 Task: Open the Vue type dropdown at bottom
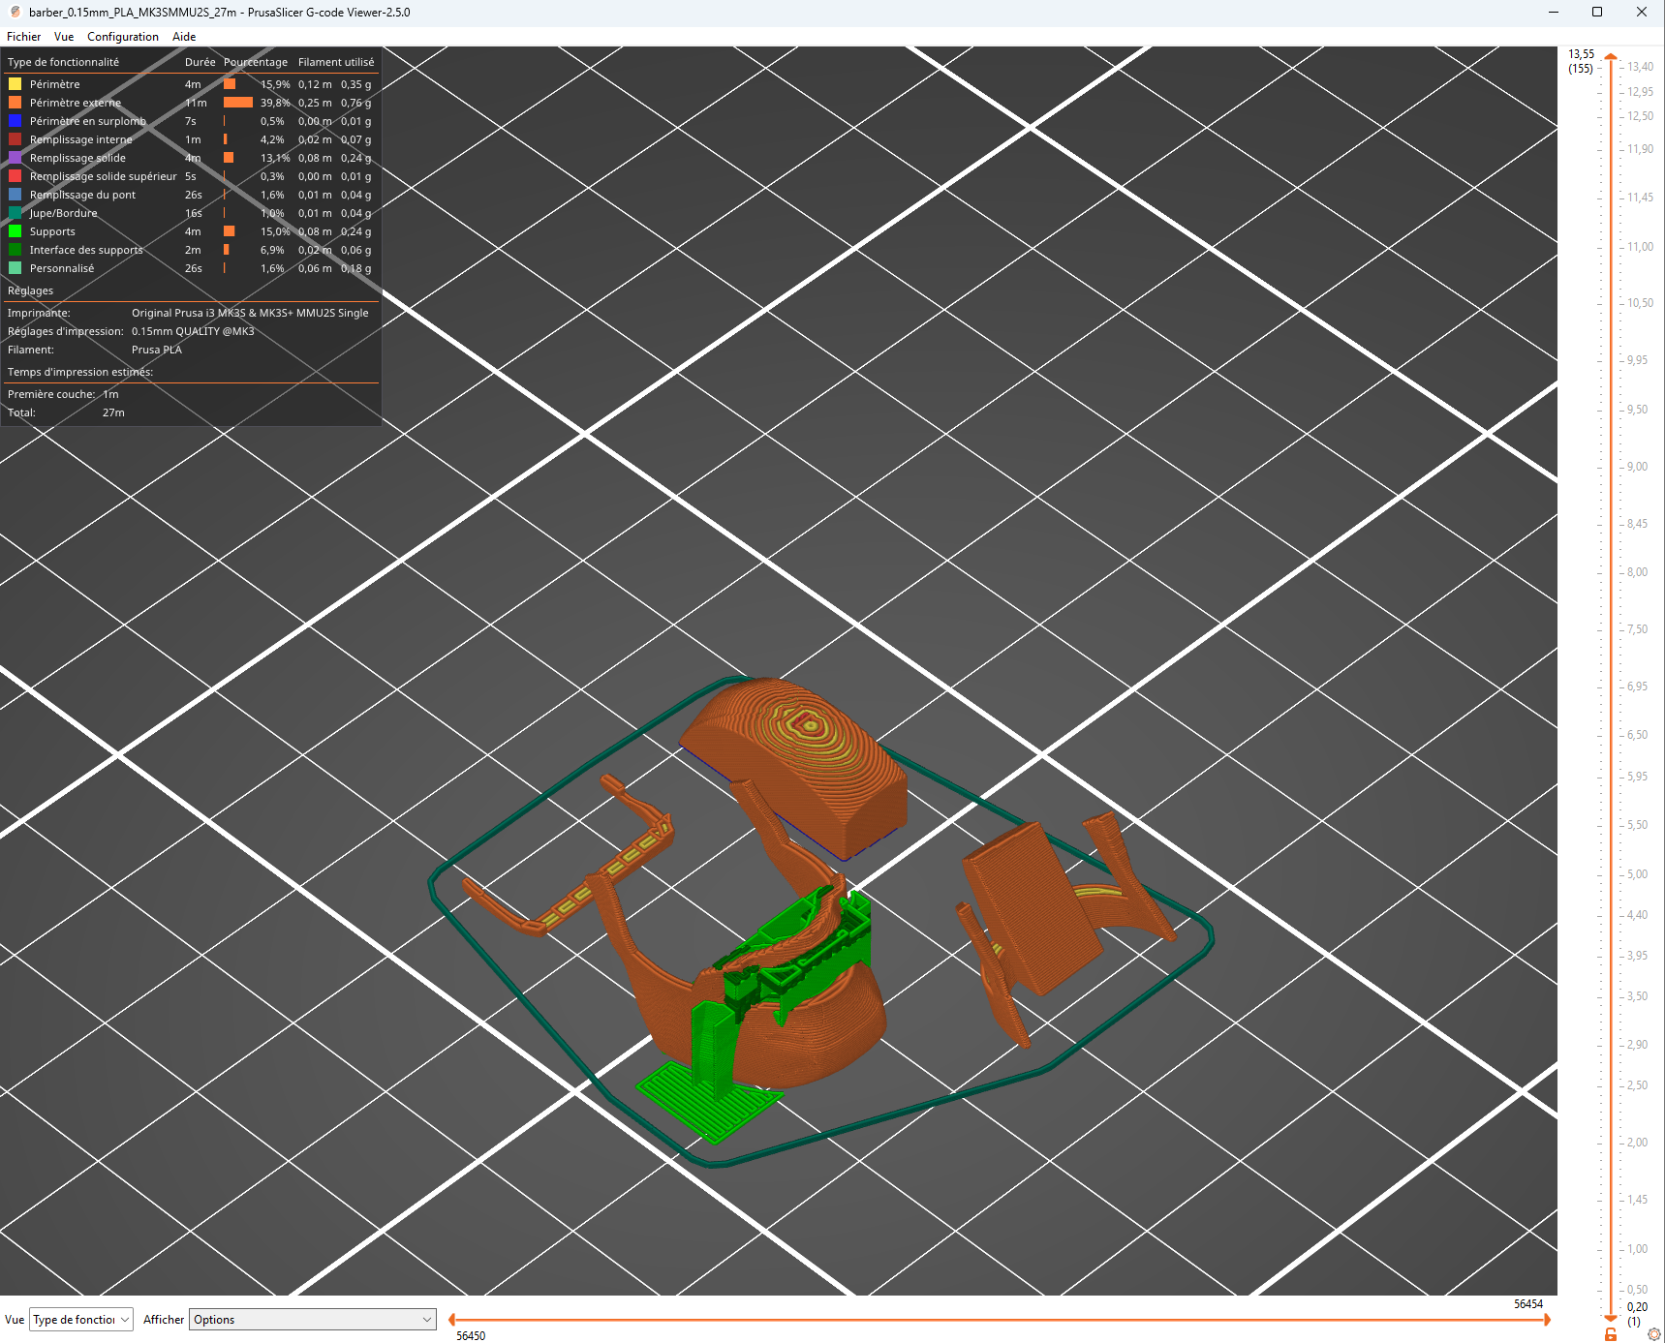tap(81, 1320)
